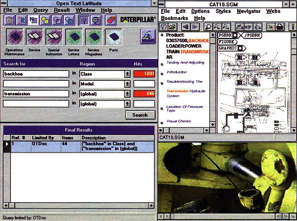
Task: Open the Service Magazines book icon
Action: point(94,37)
